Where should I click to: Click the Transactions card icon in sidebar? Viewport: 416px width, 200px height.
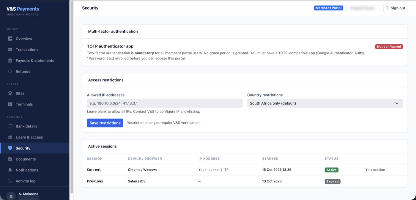coord(10,50)
